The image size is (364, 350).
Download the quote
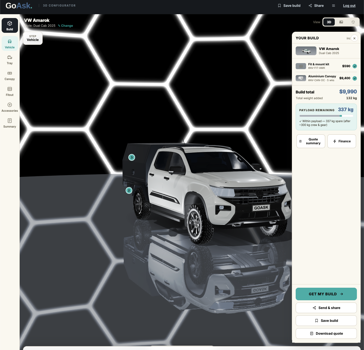(326, 334)
